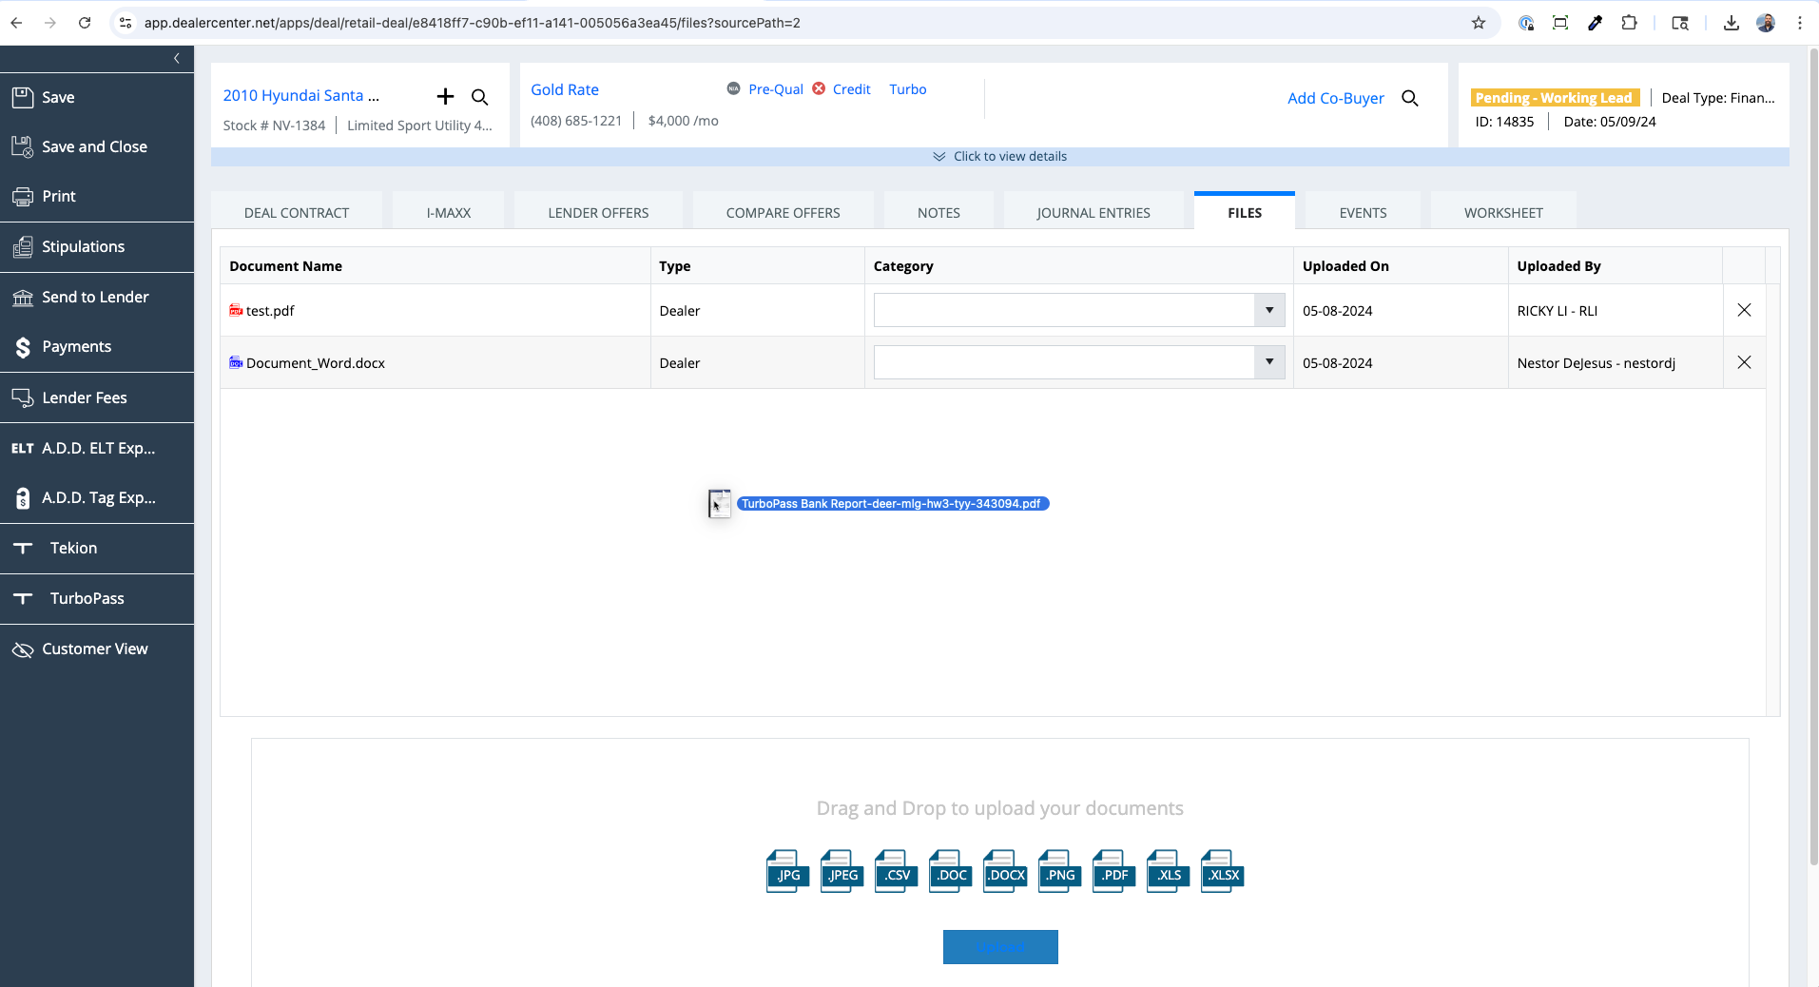Click the .PDF file type icon
Screen dimensions: 1819x987
pyautogui.click(x=1113, y=871)
